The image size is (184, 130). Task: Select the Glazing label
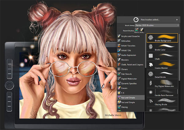[124, 107]
